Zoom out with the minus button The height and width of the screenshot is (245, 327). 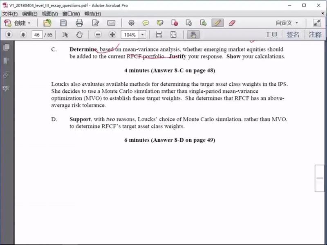98,35
